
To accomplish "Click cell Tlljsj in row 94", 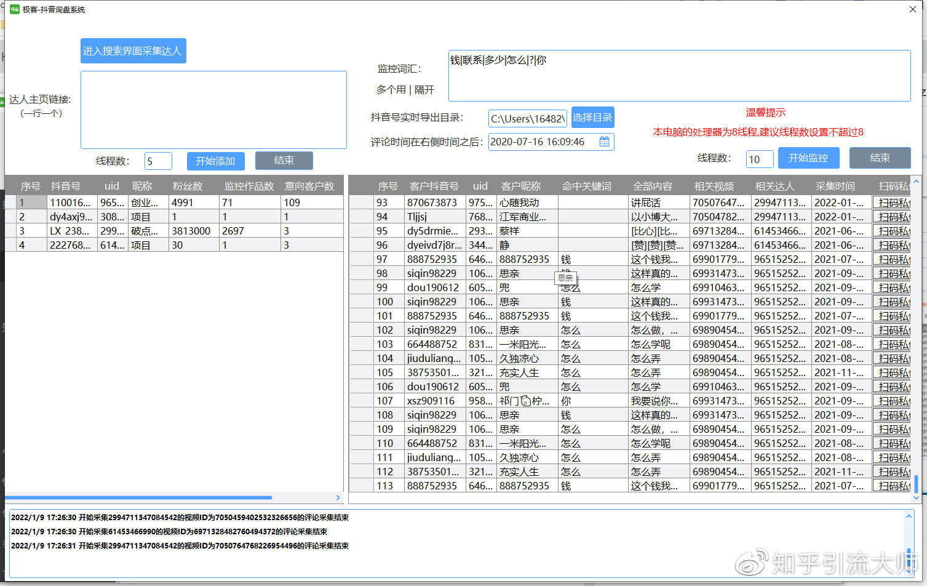I will point(435,217).
